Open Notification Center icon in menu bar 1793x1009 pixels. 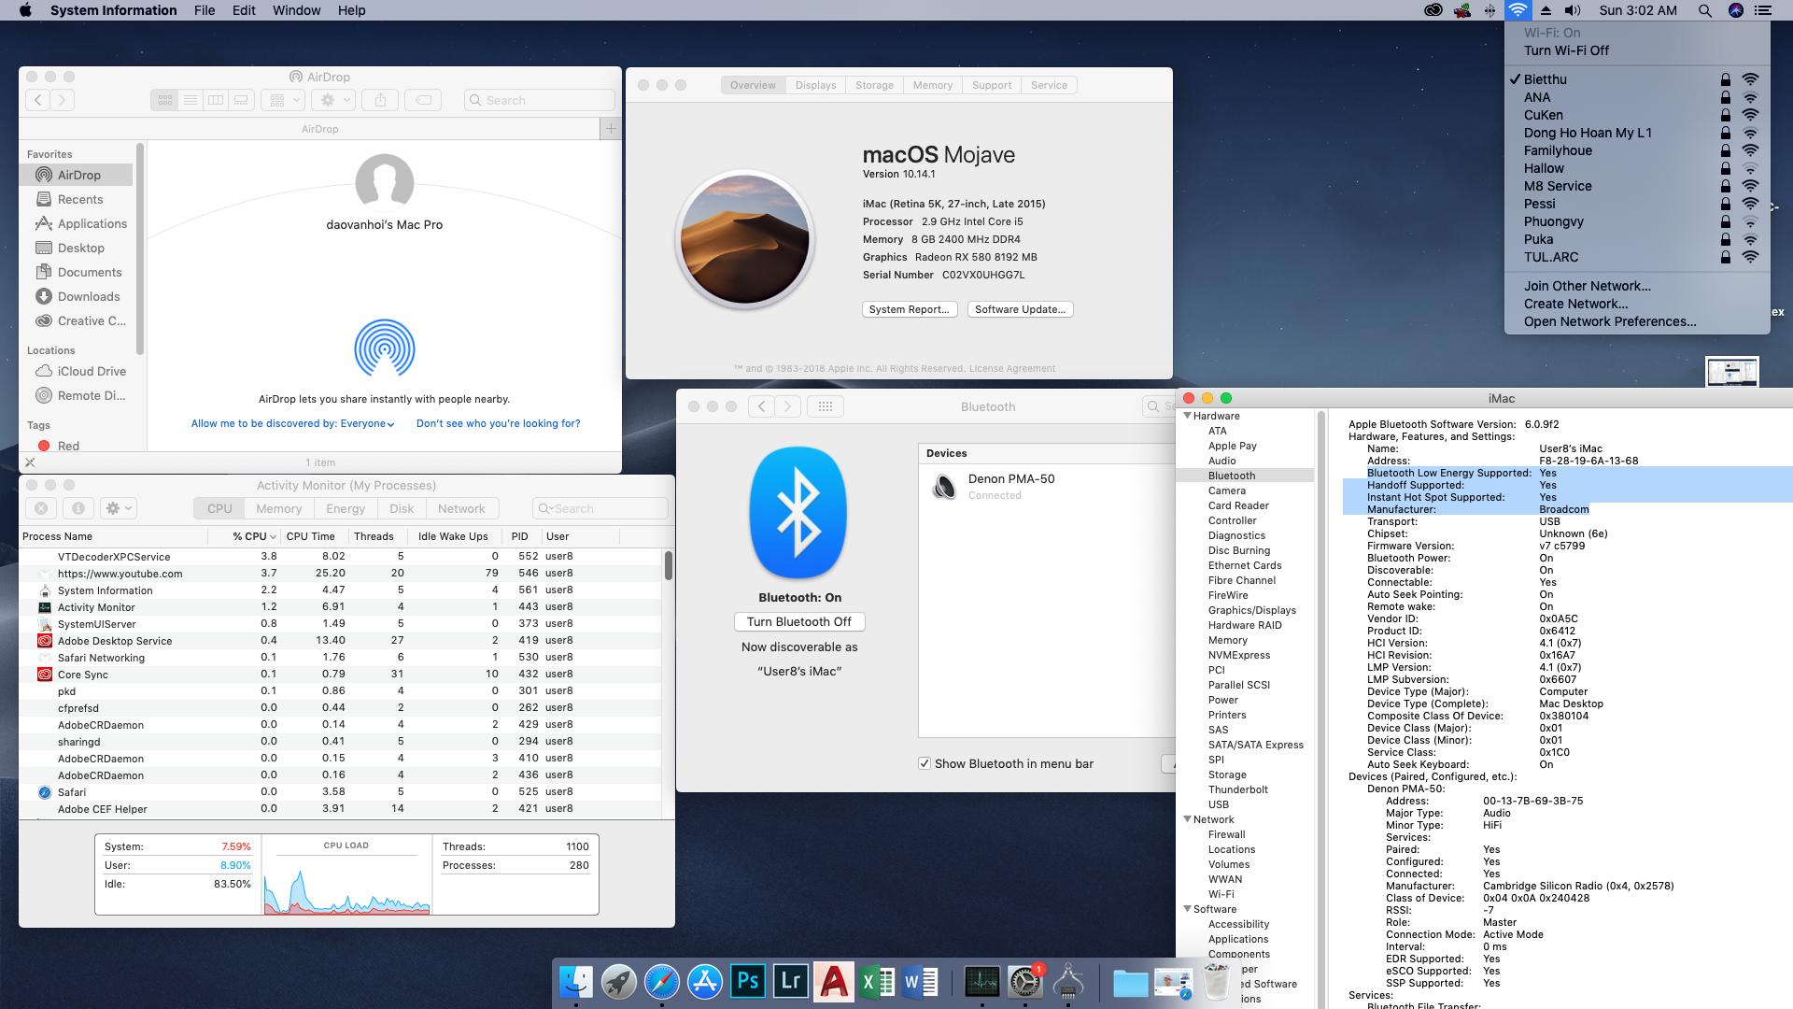click(x=1763, y=10)
